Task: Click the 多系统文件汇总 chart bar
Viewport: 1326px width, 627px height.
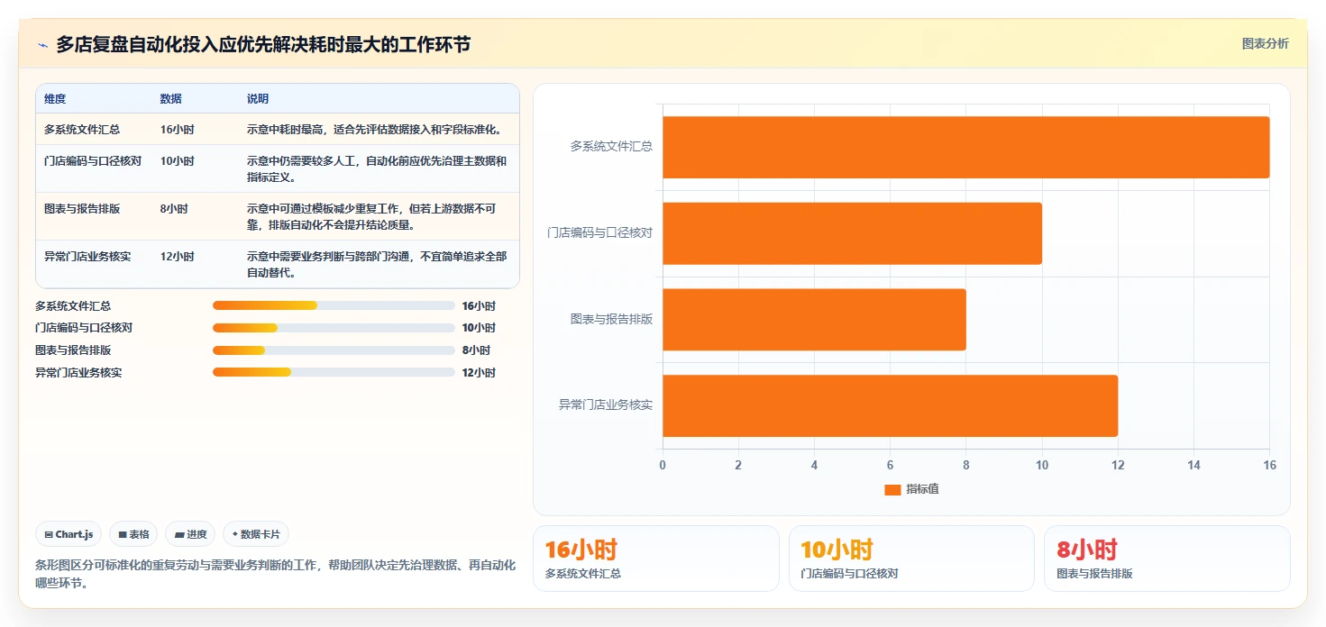Action: tap(966, 147)
